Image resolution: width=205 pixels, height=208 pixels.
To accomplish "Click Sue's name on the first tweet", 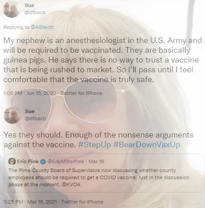I will click(x=29, y=5).
